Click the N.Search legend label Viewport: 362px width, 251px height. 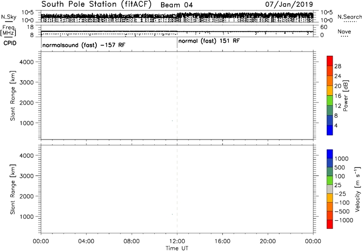pos(350,17)
